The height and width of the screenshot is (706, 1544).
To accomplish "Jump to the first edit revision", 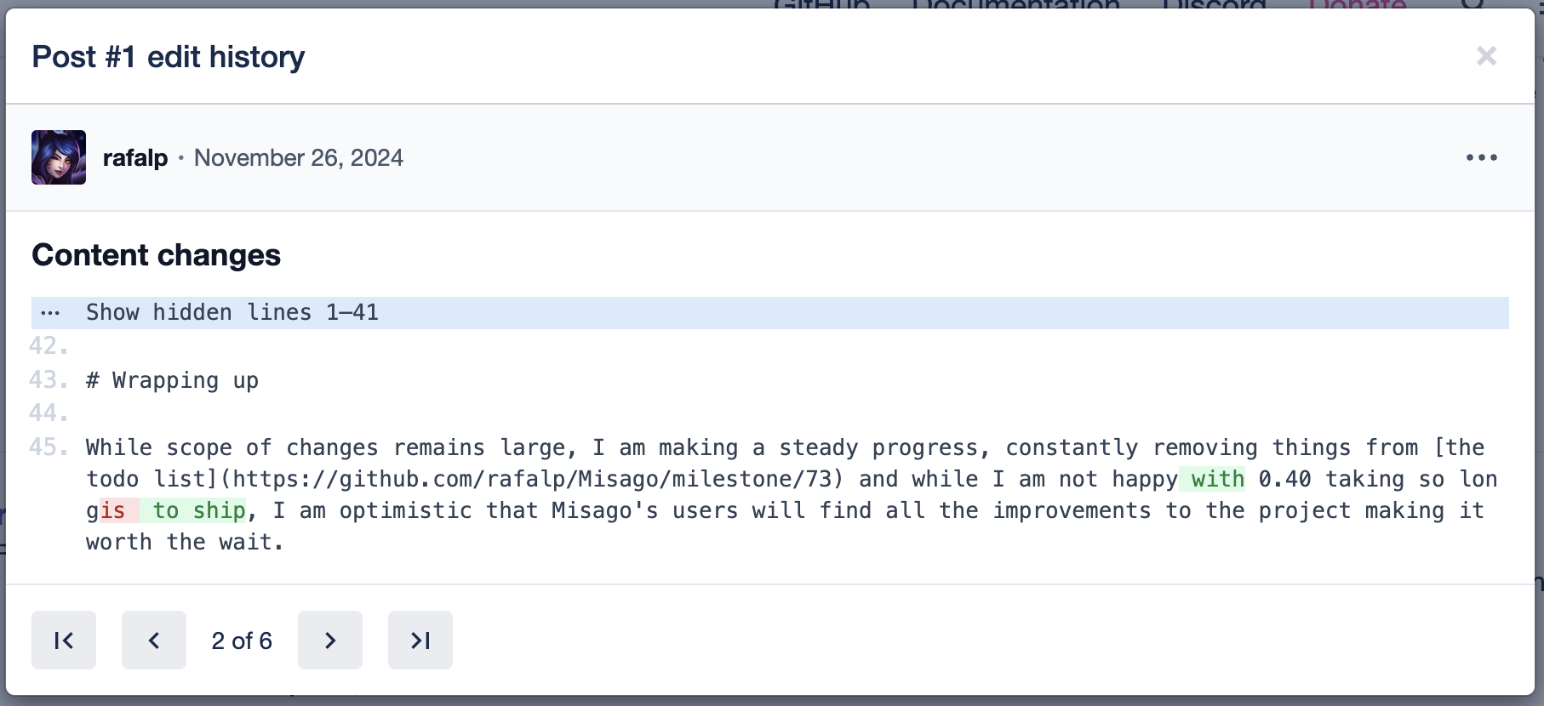I will tap(64, 641).
